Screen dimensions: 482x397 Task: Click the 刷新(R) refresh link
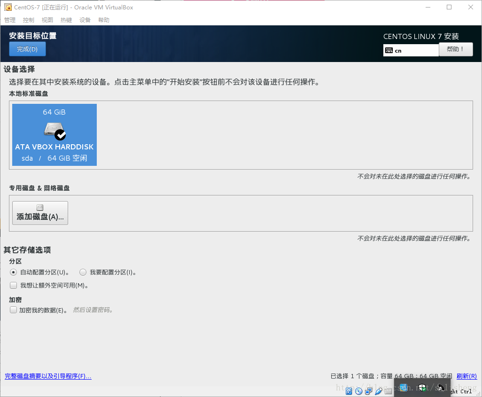click(466, 376)
